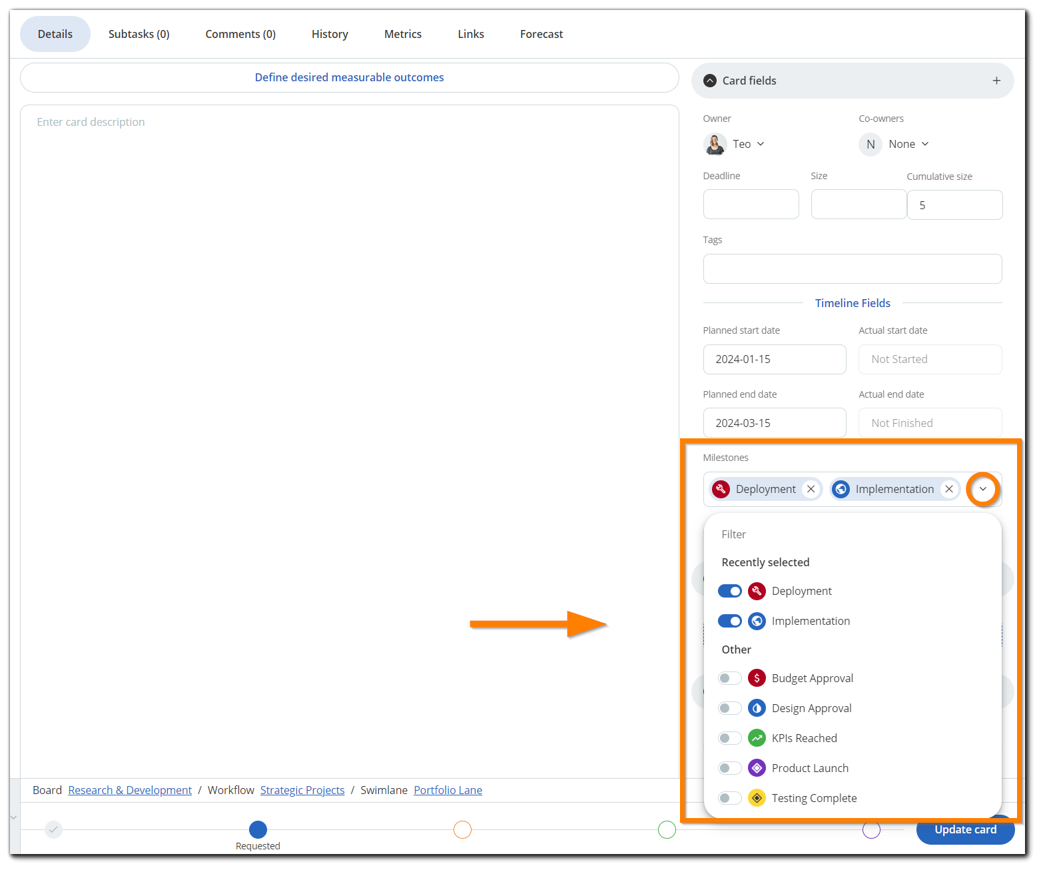
Task: Open the Strategic Projects workflow link
Action: click(x=302, y=790)
